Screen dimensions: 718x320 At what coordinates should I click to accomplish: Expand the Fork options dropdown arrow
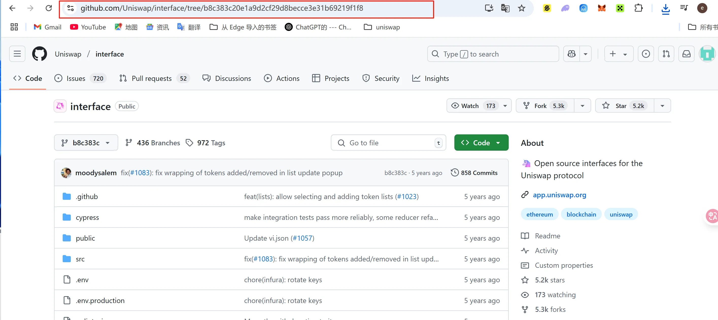582,106
